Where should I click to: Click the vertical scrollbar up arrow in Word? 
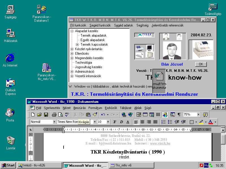[223, 130]
